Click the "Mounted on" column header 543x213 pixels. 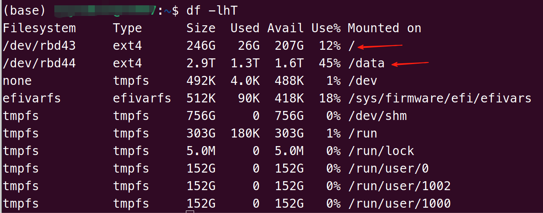(x=384, y=28)
